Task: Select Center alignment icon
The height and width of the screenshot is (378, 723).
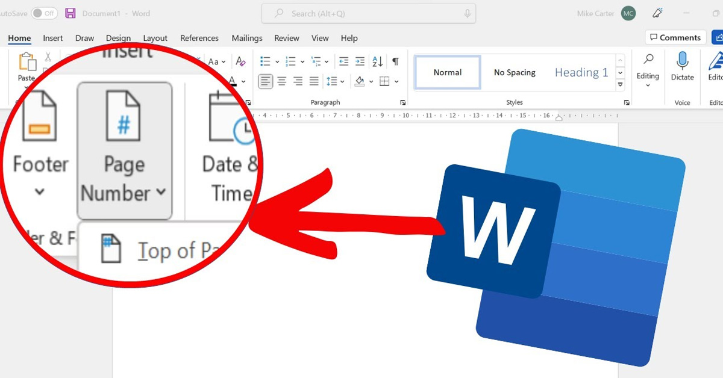Action: [x=281, y=81]
